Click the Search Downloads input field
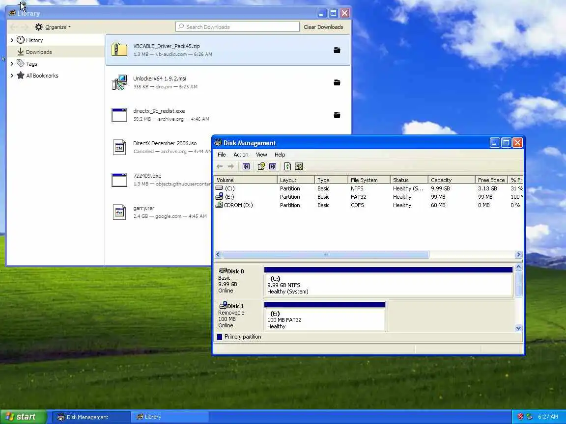This screenshot has width=566, height=424. tap(237, 27)
